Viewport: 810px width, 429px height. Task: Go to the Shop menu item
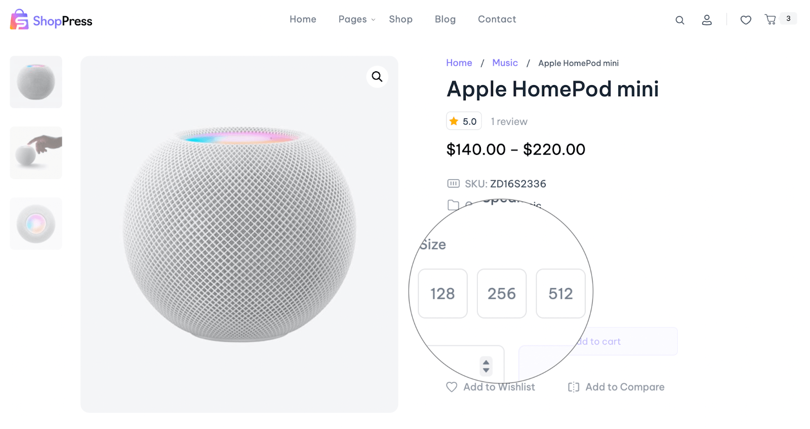(400, 19)
